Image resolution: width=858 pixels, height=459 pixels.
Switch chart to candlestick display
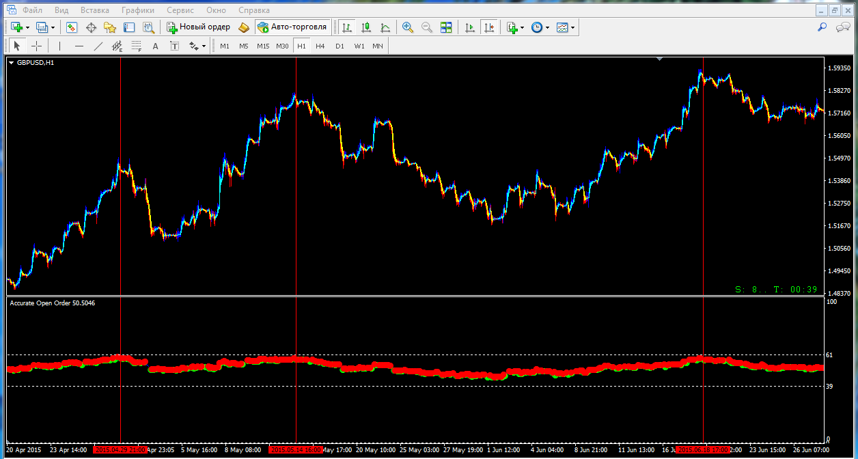click(366, 27)
